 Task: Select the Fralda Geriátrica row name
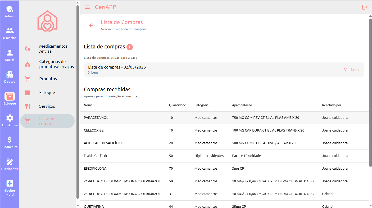click(97, 156)
